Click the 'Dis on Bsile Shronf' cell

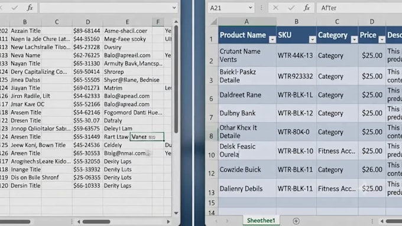(41, 178)
